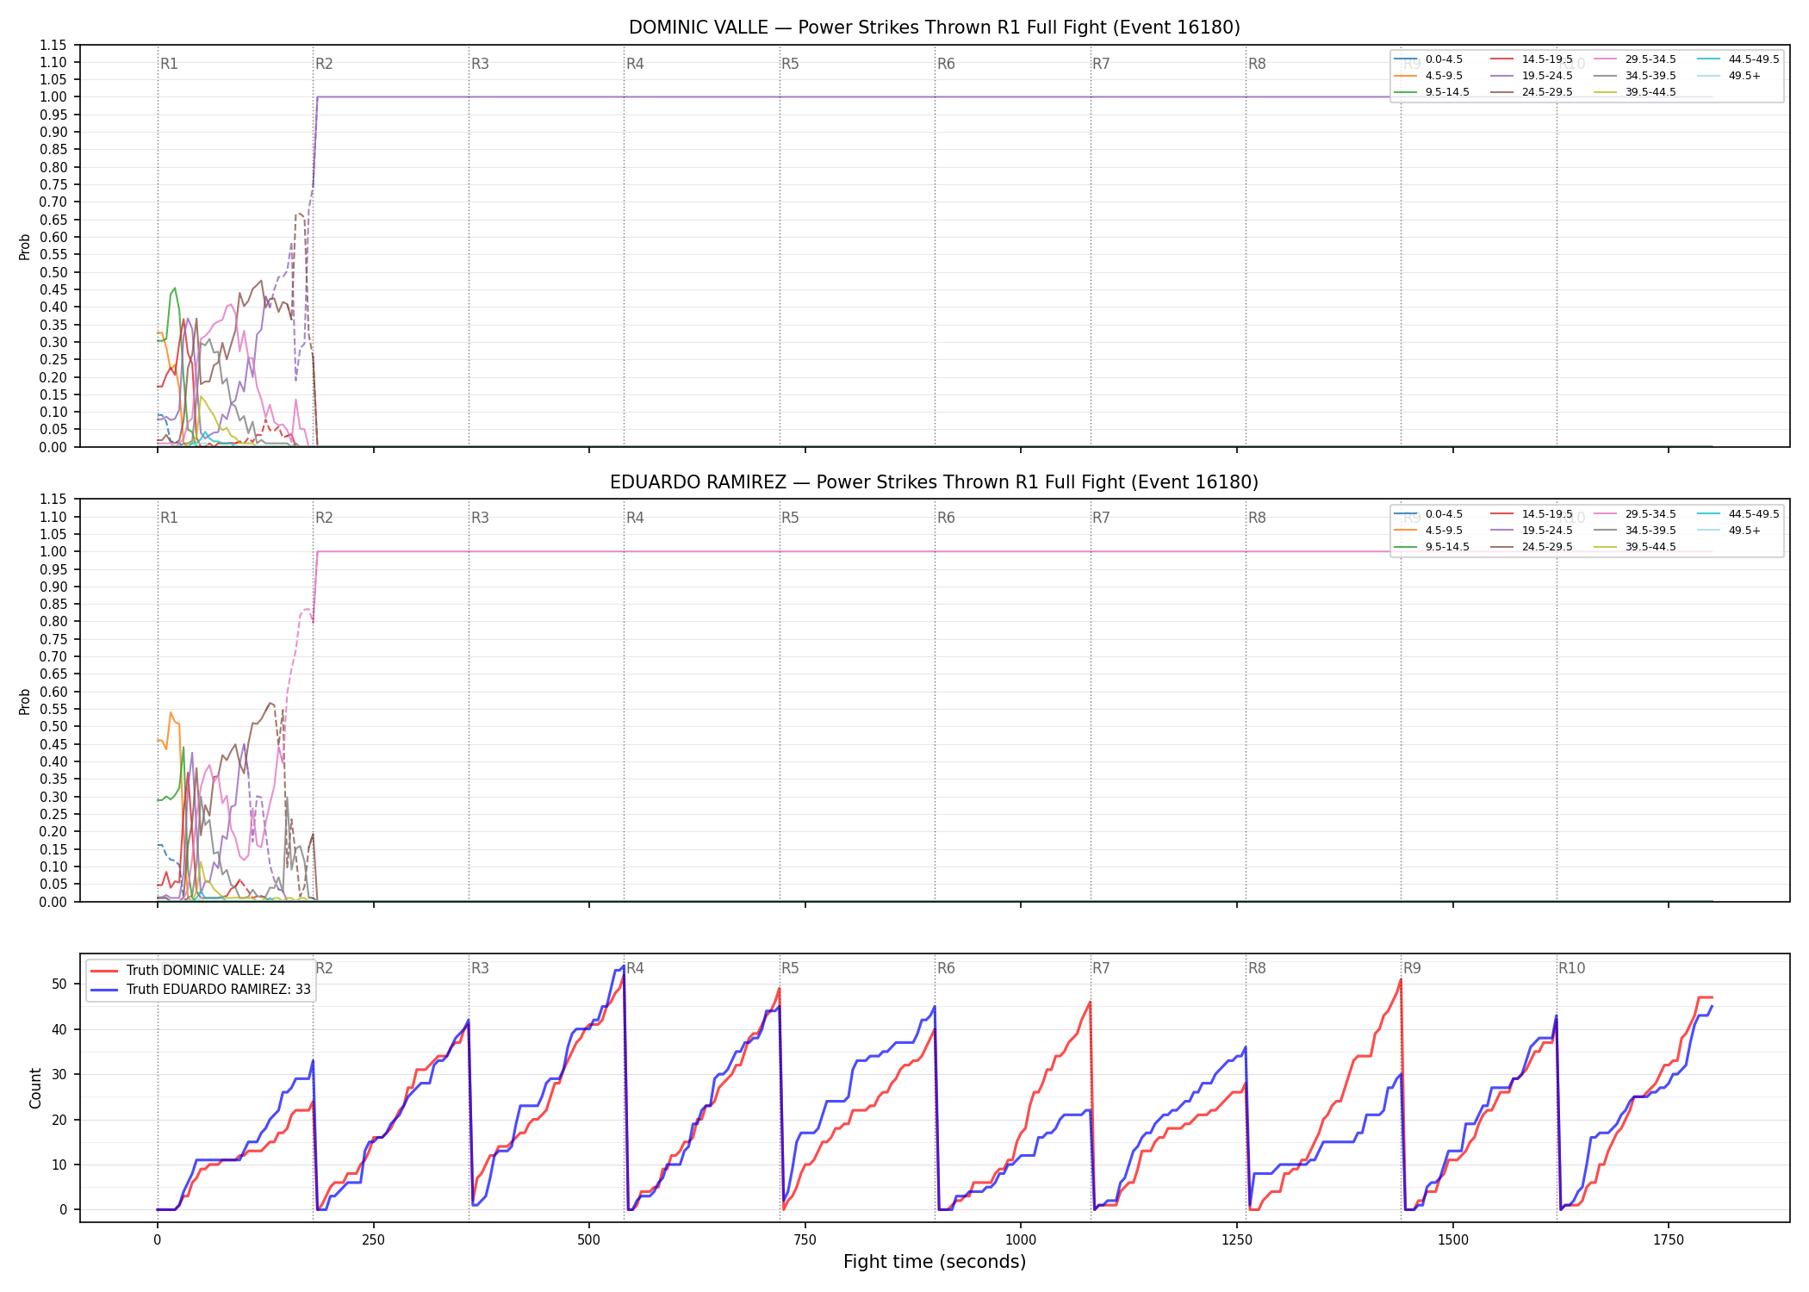This screenshot has height=1292, width=1809.
Task: Click the R2 round label in Dominic Valle chart
Action: tap(324, 64)
